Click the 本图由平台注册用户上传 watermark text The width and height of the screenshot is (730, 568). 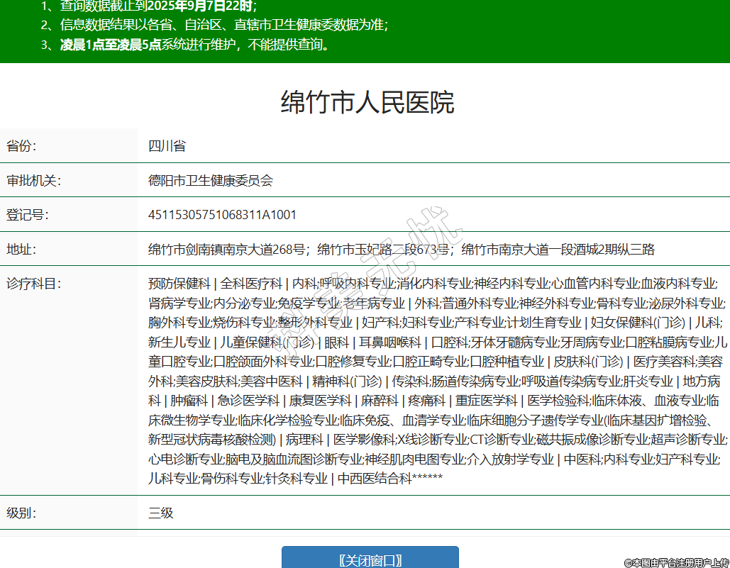tap(676, 562)
